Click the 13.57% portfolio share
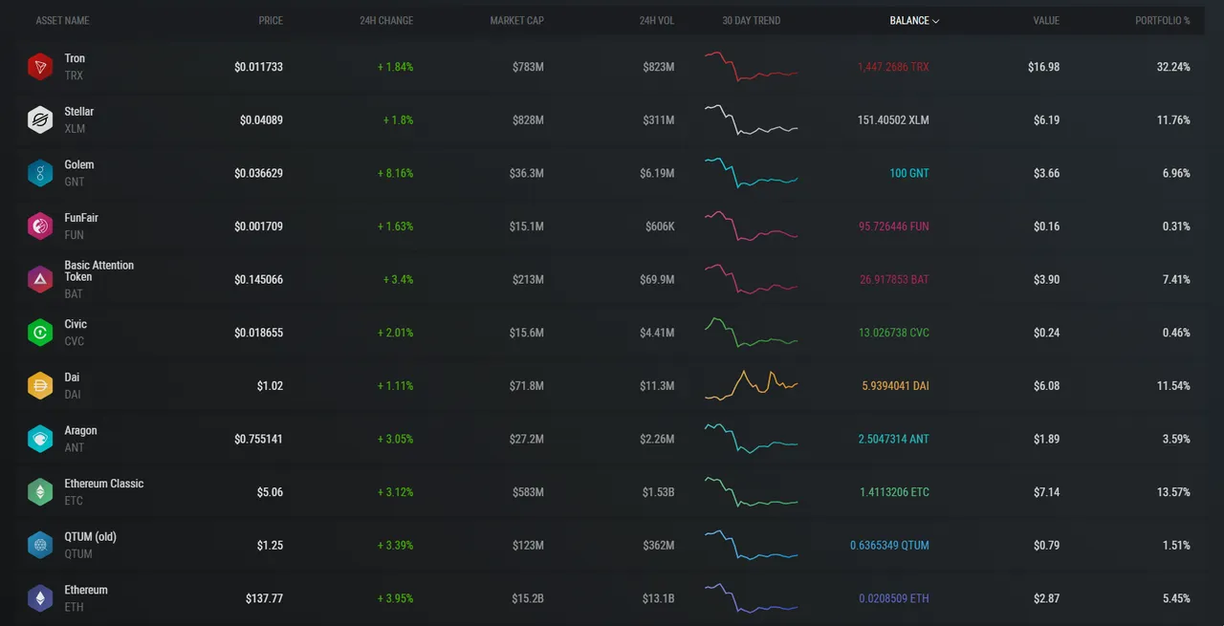 pos(1173,492)
